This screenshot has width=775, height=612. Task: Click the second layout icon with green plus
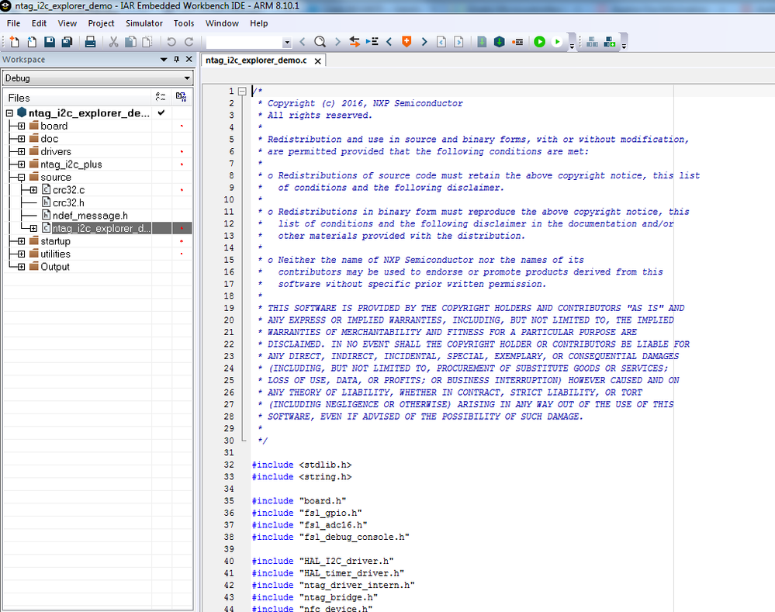click(610, 42)
